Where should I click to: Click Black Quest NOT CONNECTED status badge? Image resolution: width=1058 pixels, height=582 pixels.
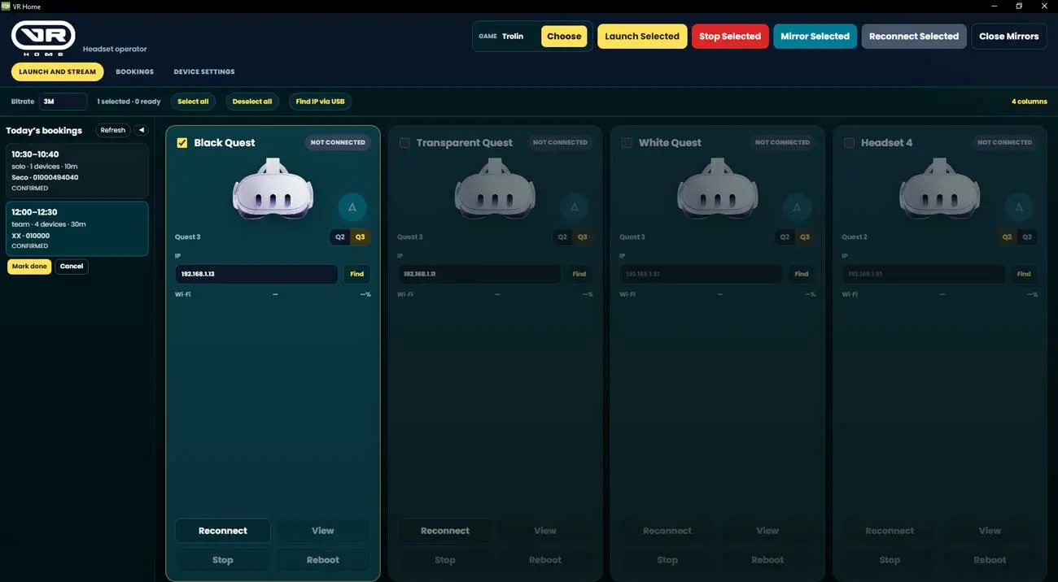[x=338, y=142]
